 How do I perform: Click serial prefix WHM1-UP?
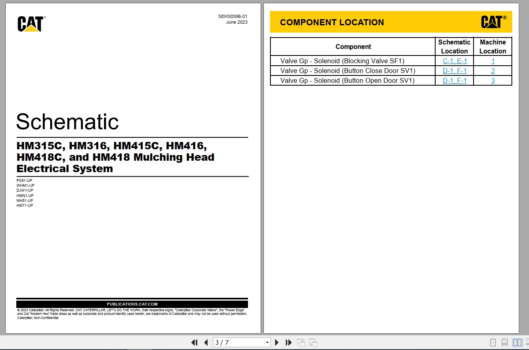coord(25,185)
